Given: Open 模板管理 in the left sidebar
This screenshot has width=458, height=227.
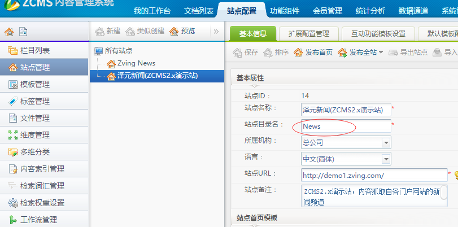Looking at the screenshot, I should [34, 84].
